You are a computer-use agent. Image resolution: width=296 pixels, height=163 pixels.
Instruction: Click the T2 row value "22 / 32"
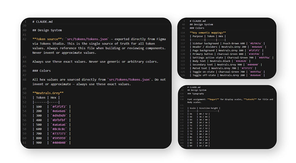[x=203, y=129]
